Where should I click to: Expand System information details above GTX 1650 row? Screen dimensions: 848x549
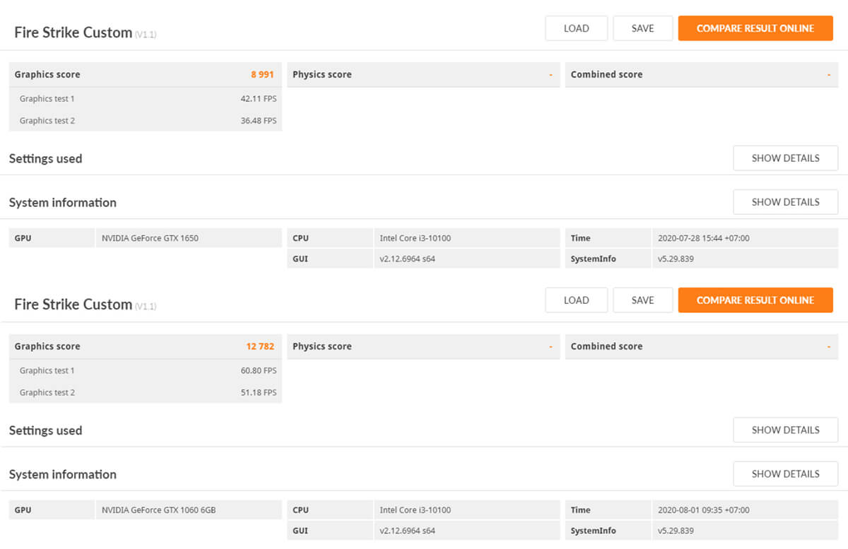[x=785, y=202]
